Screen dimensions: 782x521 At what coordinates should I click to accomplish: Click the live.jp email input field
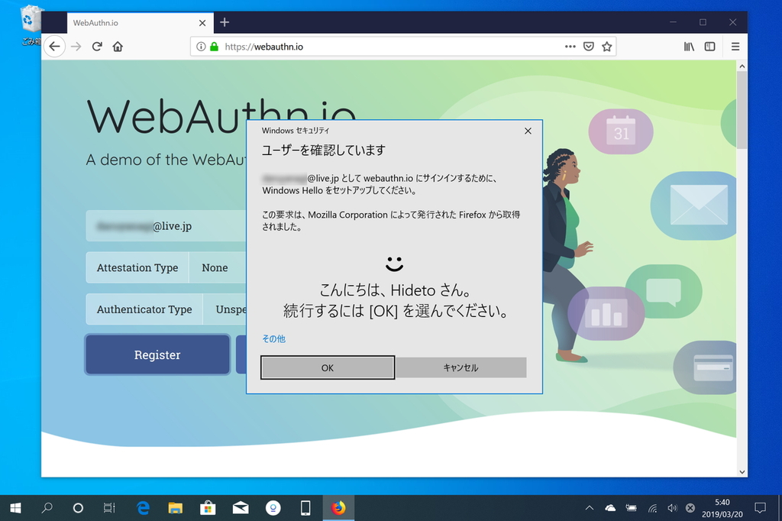(x=165, y=226)
